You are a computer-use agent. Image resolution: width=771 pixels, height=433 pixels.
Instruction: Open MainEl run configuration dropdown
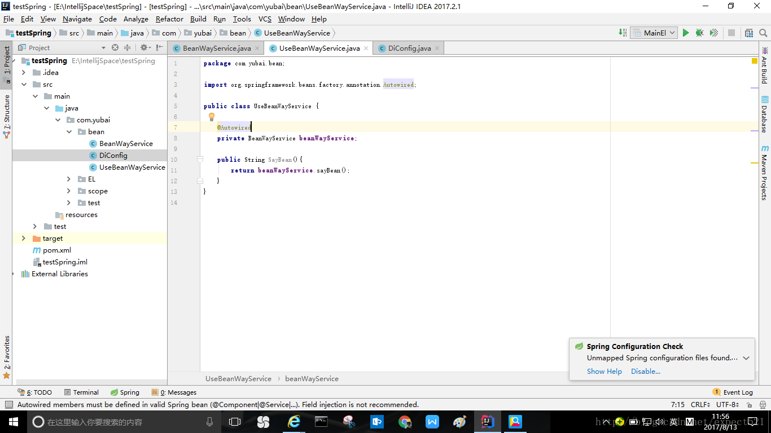(654, 33)
